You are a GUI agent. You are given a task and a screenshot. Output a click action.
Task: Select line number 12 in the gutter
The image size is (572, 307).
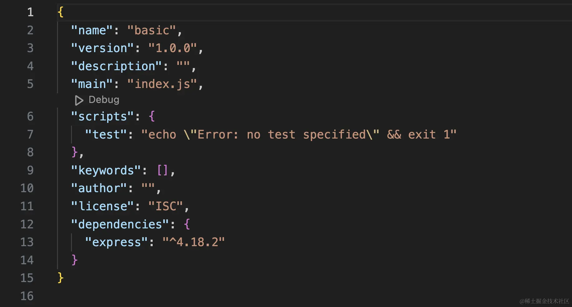tap(27, 224)
